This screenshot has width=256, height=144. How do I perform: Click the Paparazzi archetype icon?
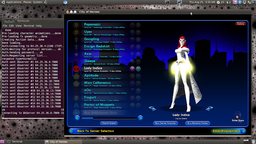138,25
